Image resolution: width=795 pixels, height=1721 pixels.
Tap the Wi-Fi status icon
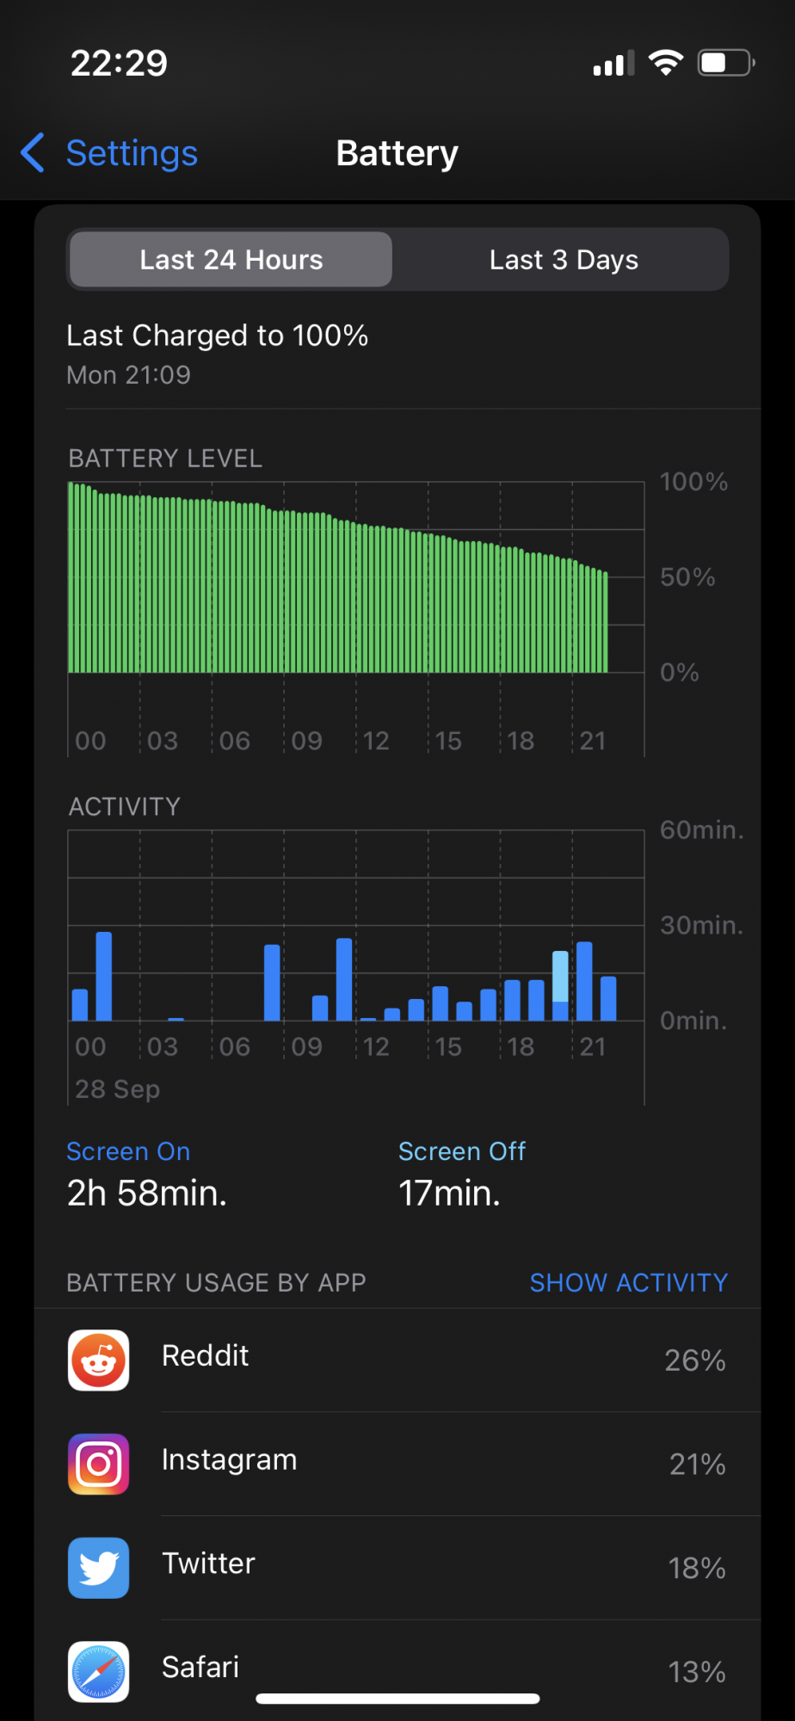click(x=666, y=63)
